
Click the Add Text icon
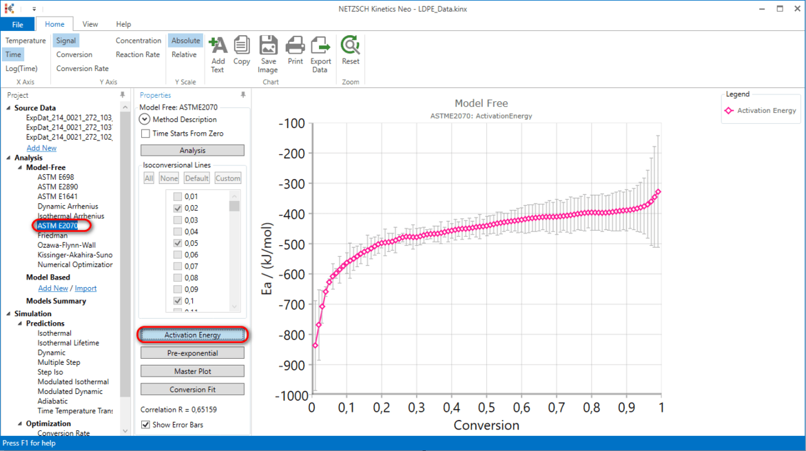(x=218, y=45)
